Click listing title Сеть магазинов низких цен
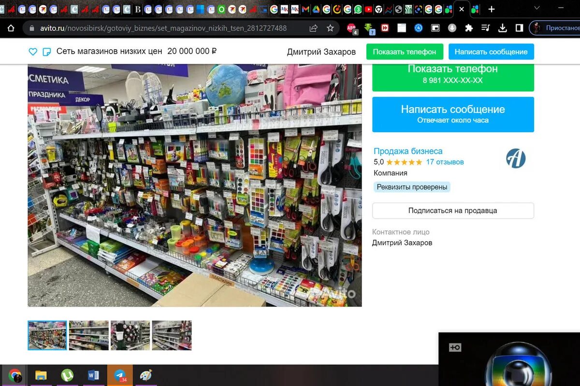580x386 pixels. coord(109,51)
